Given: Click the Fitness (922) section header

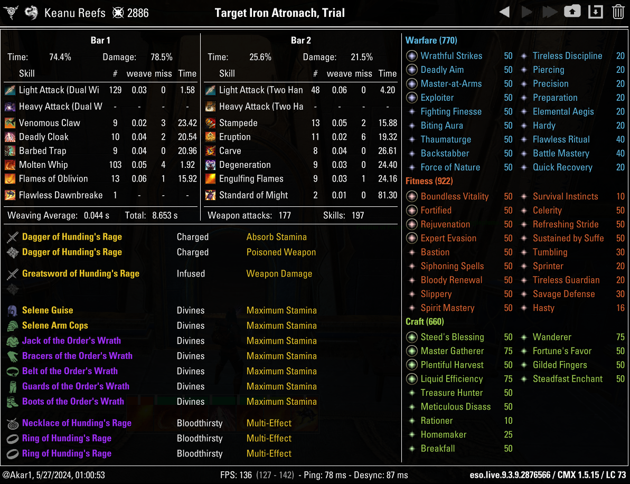Looking at the screenshot, I should [429, 181].
